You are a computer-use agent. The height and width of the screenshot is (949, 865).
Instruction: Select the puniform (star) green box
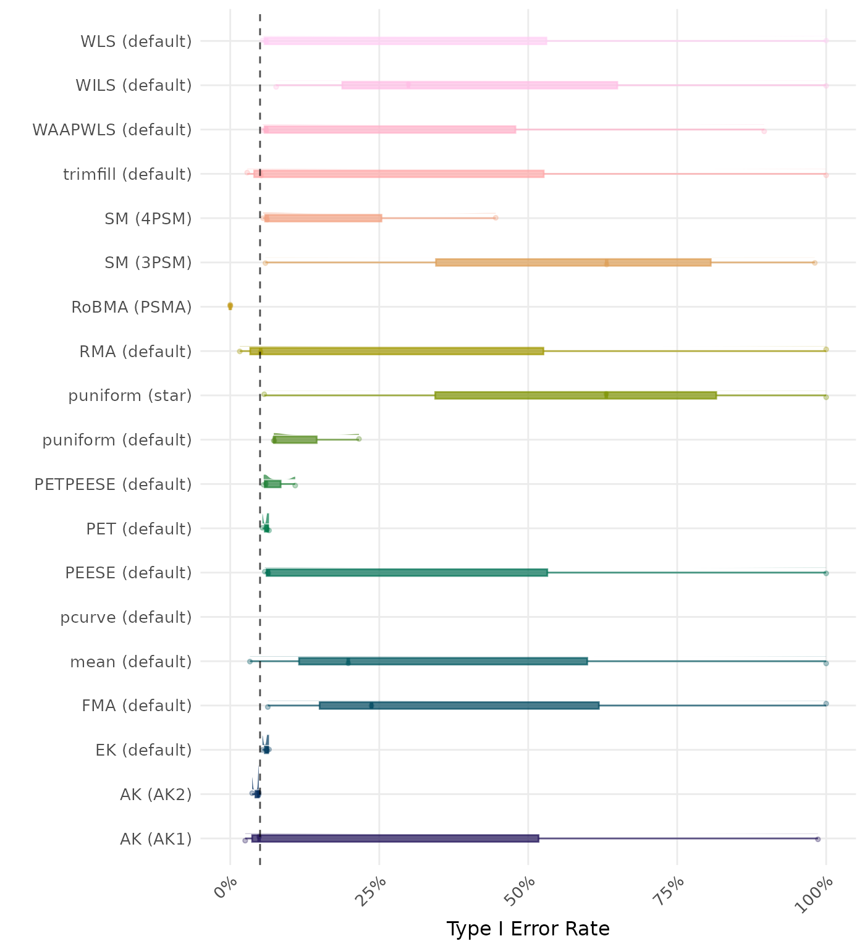575,395
